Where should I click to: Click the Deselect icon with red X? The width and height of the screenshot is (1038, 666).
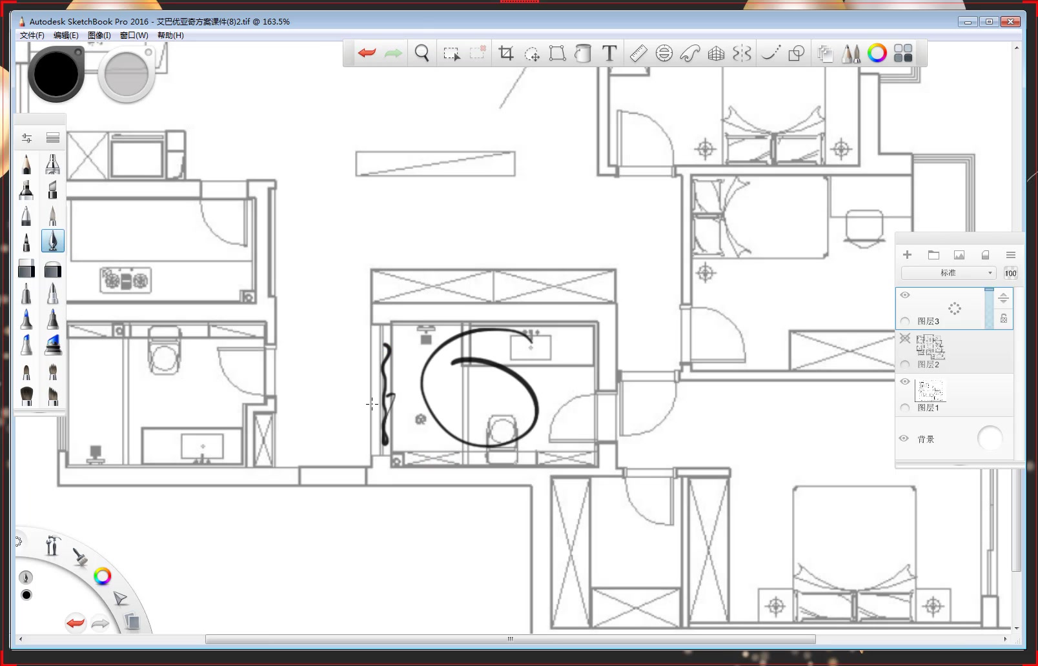click(478, 53)
